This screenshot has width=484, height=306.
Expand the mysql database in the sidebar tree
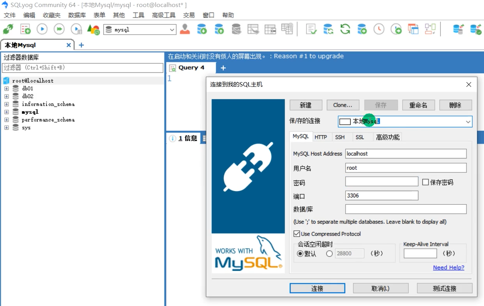(6, 112)
